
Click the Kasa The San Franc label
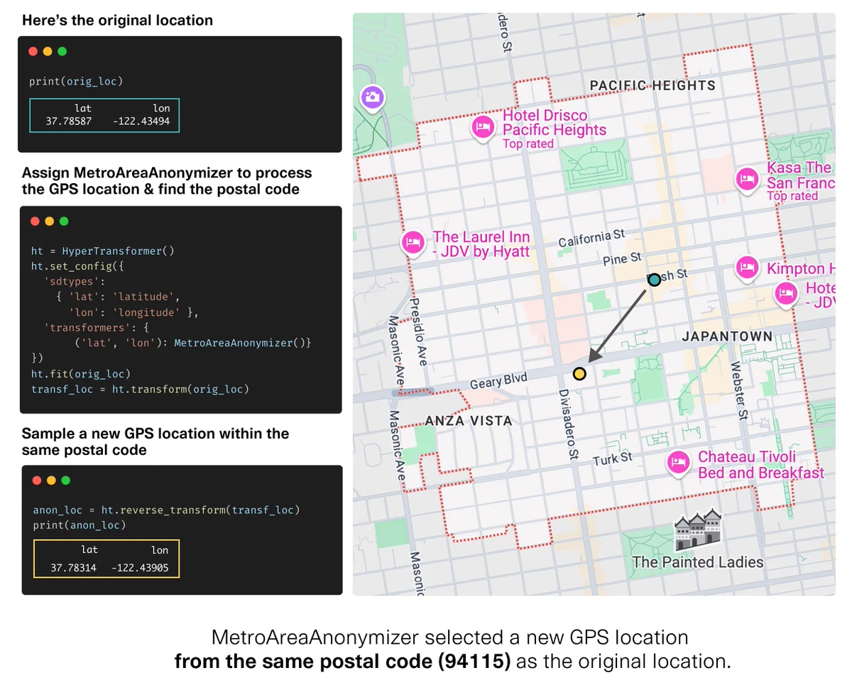(801, 175)
